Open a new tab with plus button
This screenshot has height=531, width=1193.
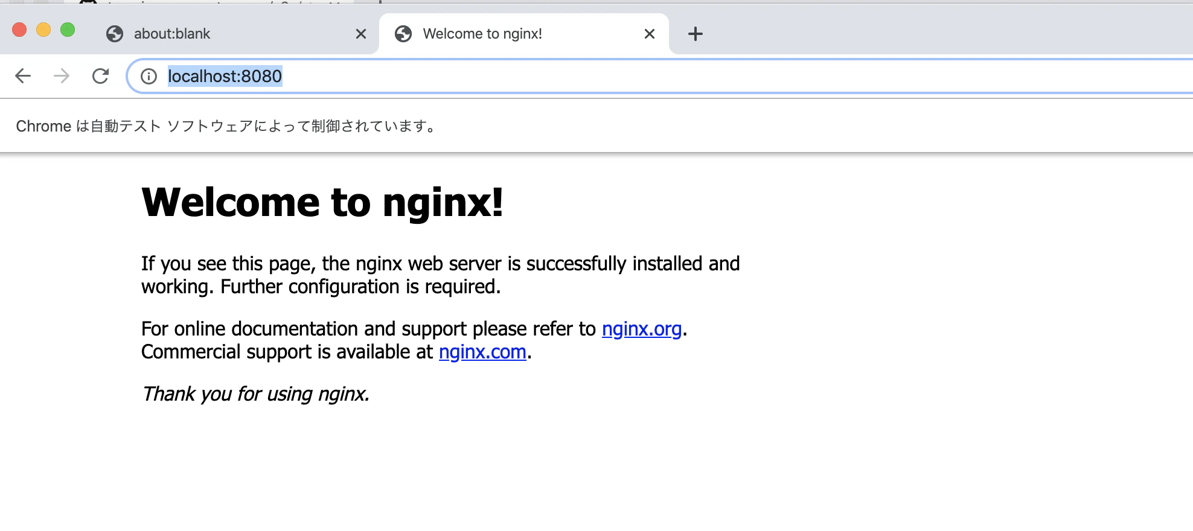[696, 34]
